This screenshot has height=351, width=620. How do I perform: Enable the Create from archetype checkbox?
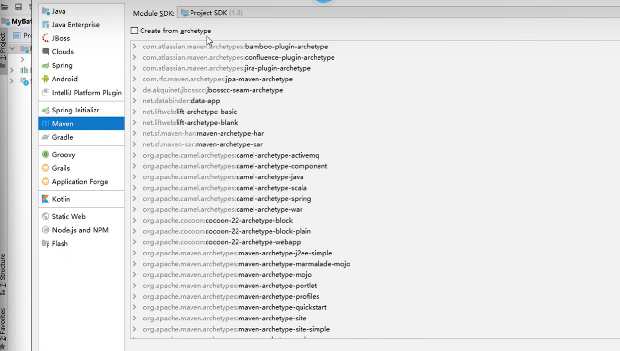(134, 31)
